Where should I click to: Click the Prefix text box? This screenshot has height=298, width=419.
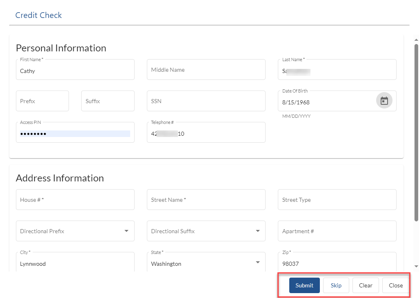click(42, 101)
